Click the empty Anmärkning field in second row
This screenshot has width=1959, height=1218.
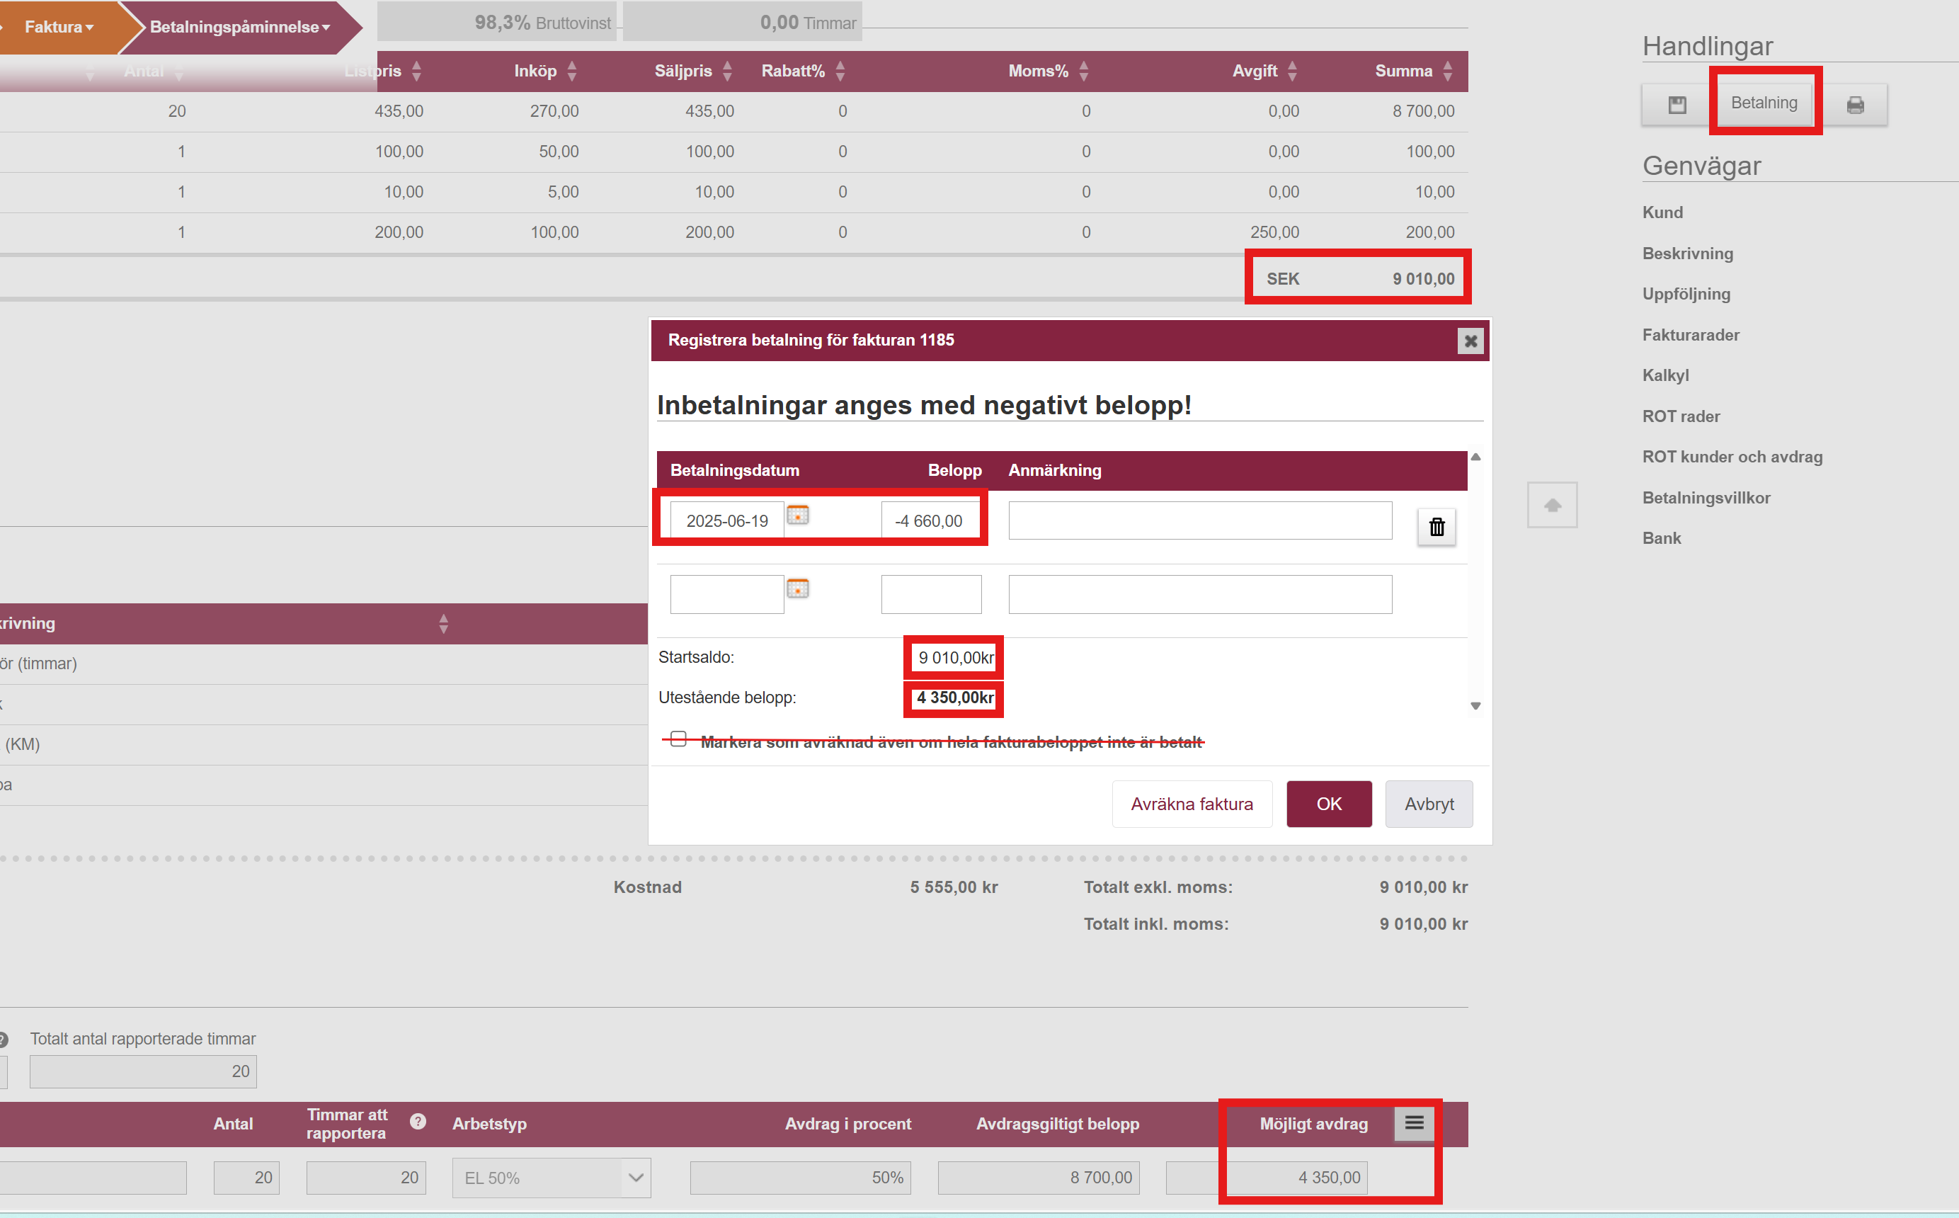[1200, 595]
